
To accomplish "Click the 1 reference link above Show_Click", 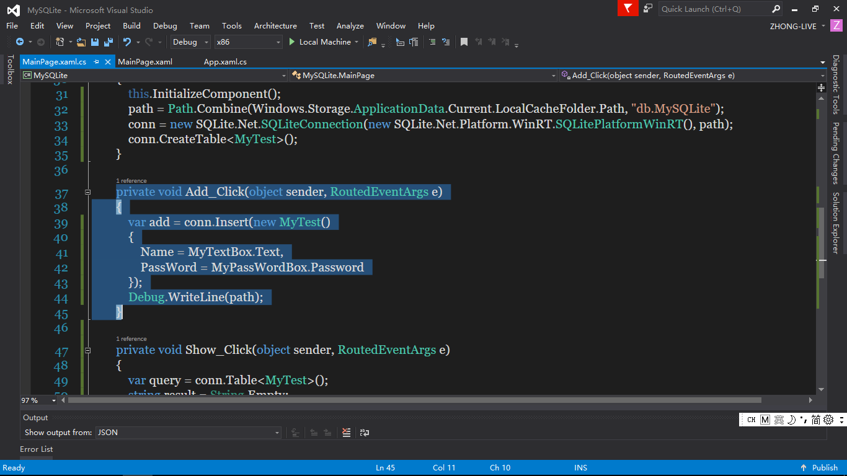I will point(131,339).
